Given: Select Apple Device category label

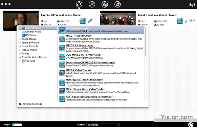Looking at the screenshot, I should [29, 39].
